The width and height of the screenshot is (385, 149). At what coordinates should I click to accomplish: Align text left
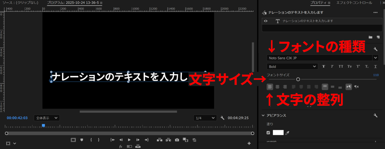[x=270, y=87]
